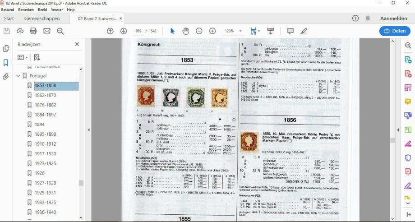Select the 1876-1882 bookmark
The width and height of the screenshot is (415, 222).
point(45,105)
